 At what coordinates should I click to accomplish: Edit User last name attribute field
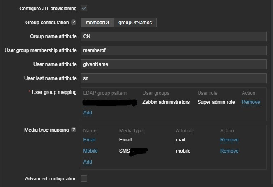coord(174,78)
